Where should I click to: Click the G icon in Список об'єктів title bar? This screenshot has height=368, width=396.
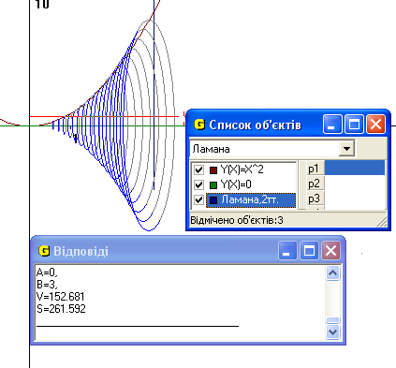199,125
